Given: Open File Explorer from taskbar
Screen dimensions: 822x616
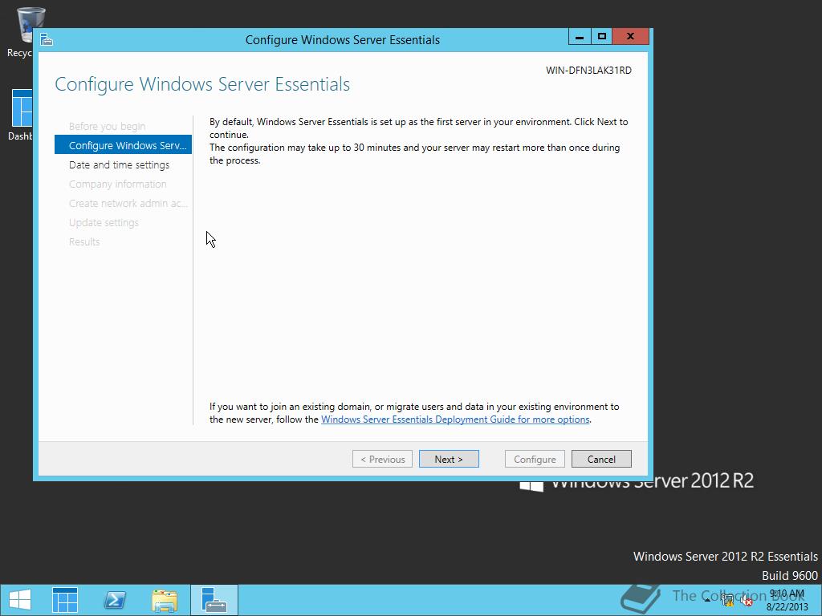Looking at the screenshot, I should [x=165, y=600].
